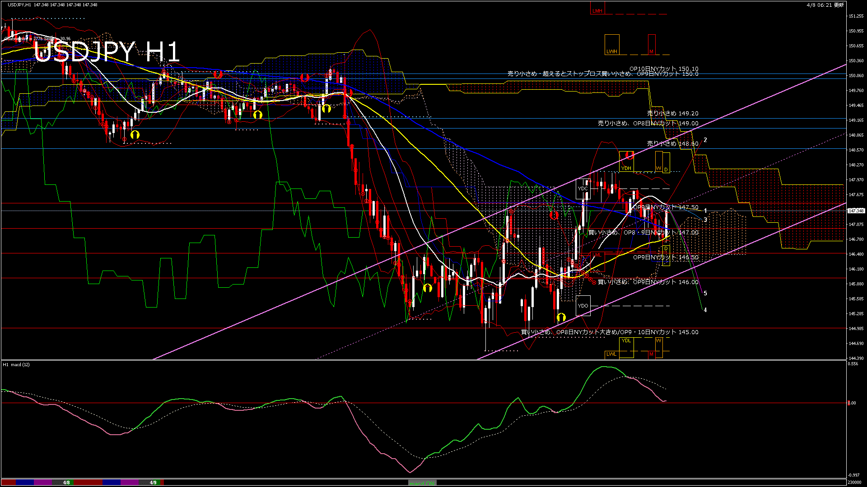Select wave label 5 on projection
Viewport: 867px width, 487px height.
705,294
